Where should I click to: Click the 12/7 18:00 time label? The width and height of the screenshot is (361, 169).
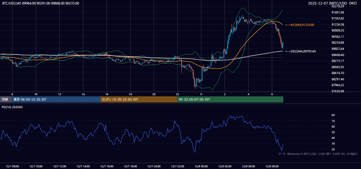pyautogui.click(x=130, y=166)
